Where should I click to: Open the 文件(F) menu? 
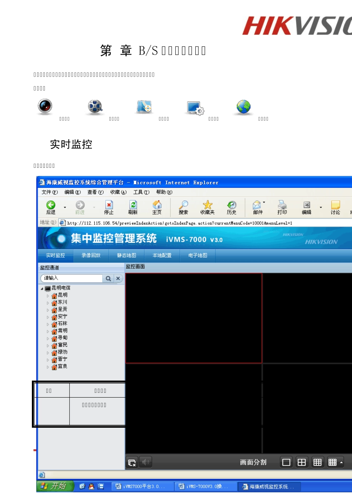pyautogui.click(x=50, y=192)
